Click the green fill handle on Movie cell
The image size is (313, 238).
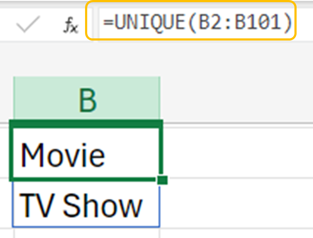point(162,180)
